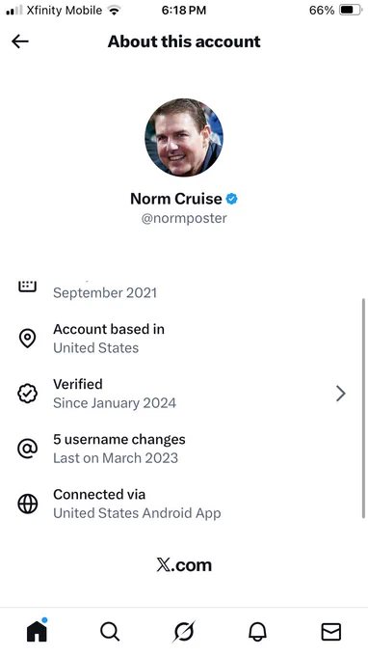This screenshot has width=368, height=656.
Task: Open the Messages envelope icon
Action: 330,631
